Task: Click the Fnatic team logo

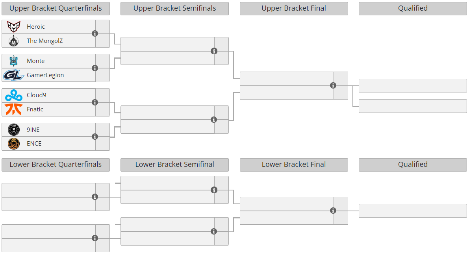Action: click(x=14, y=109)
